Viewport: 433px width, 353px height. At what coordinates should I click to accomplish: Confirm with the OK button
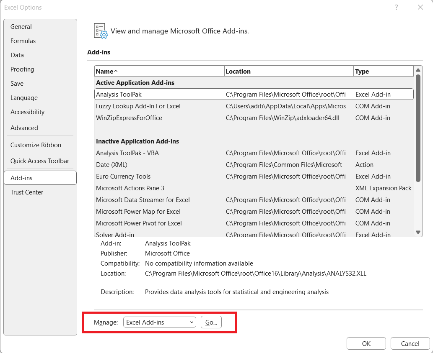(x=366, y=344)
